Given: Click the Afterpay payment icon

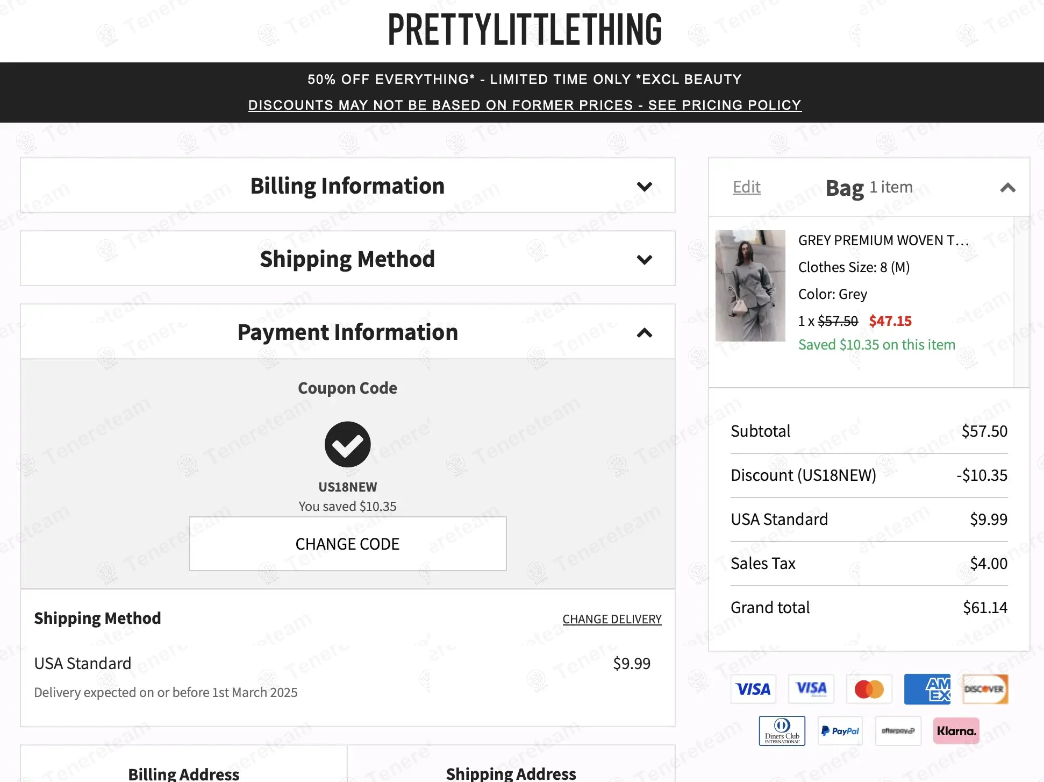Looking at the screenshot, I should click(x=898, y=731).
